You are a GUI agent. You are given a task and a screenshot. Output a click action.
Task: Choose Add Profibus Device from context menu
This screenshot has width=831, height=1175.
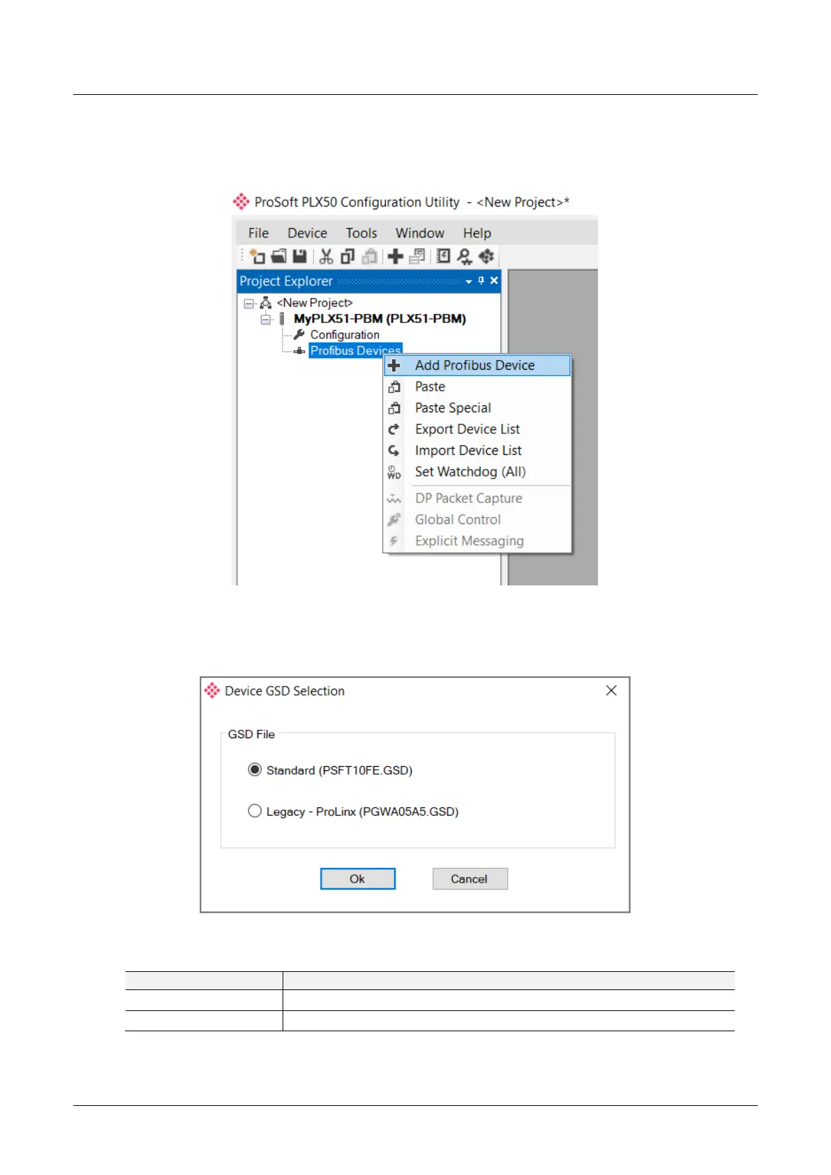click(477, 366)
